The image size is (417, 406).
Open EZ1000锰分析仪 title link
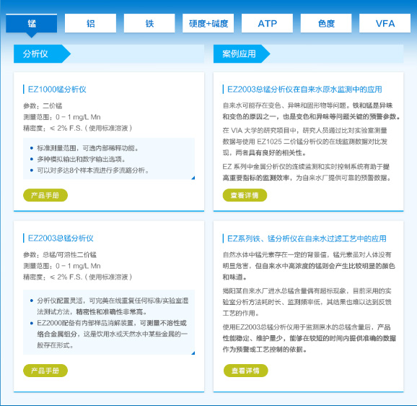(x=57, y=89)
